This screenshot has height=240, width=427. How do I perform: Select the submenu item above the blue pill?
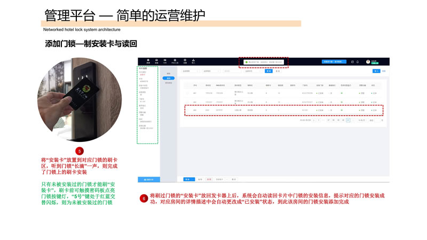(169, 74)
